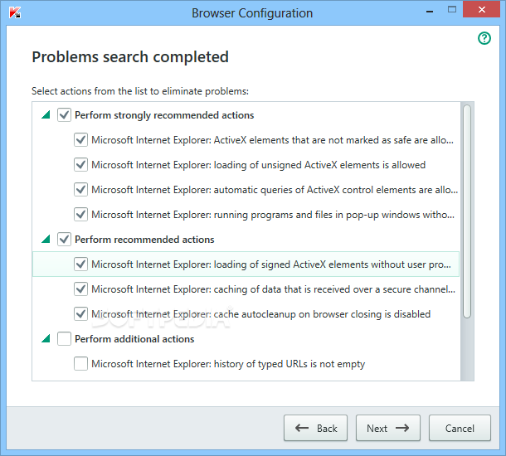Go to the Next step
Image resolution: width=506 pixels, height=456 pixels.
point(388,429)
